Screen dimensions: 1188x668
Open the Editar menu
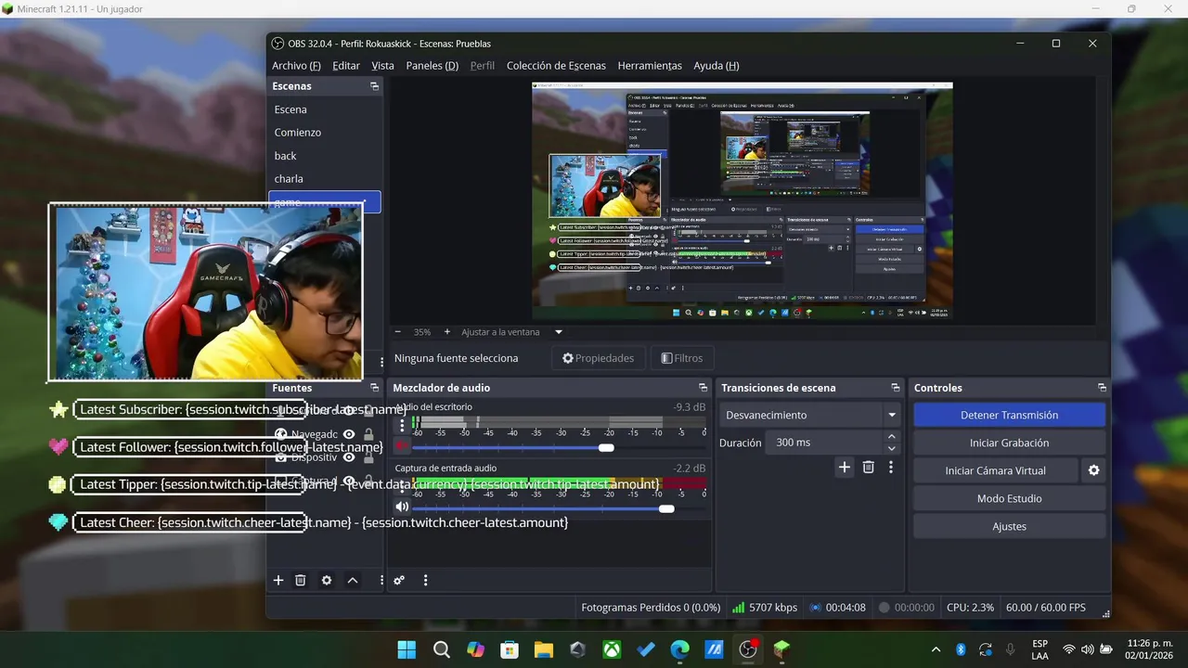coord(346,66)
